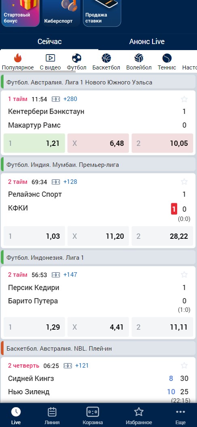Viewport: 197px width, 427px height.
Task: Toggle favorite star for Персик Кедири match
Action: (x=184, y=275)
